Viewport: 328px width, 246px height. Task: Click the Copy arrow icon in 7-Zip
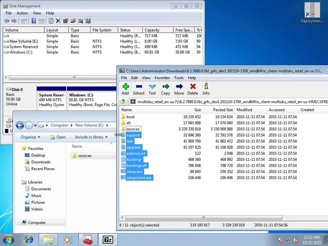click(x=166, y=86)
